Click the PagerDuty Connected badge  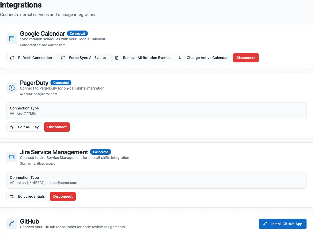61,83
